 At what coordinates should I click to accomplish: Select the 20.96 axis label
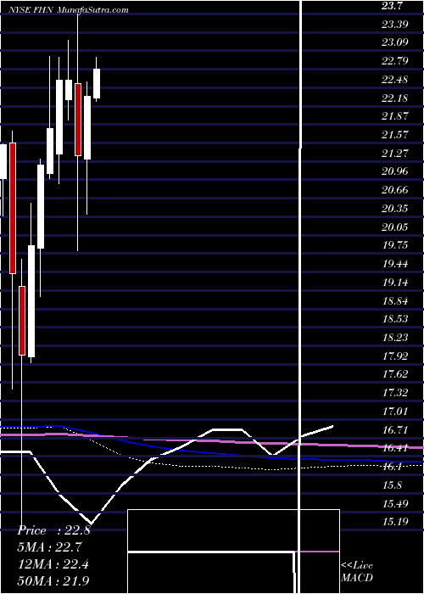pos(395,171)
